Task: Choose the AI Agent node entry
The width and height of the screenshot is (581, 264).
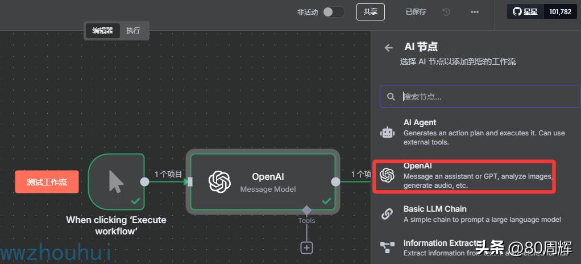Action: [x=480, y=132]
